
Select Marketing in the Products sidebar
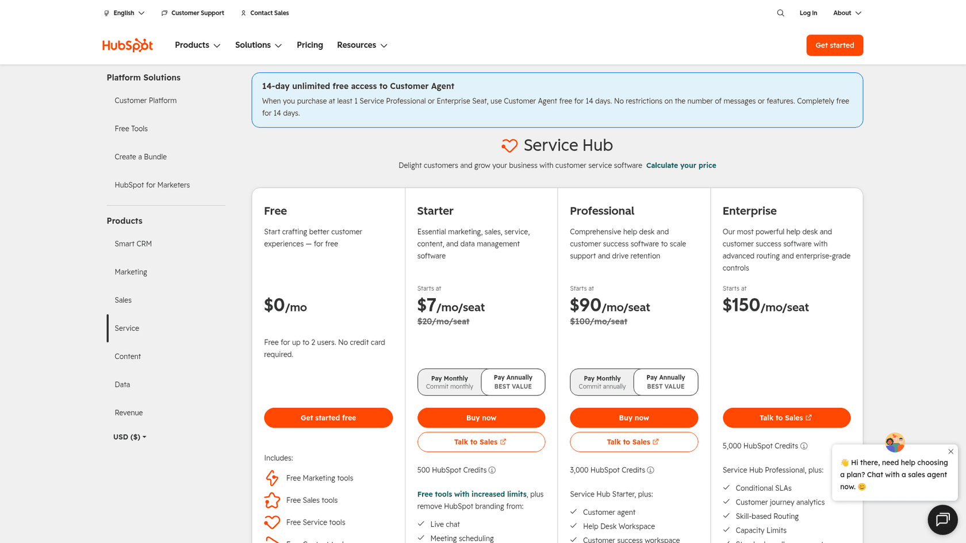[131, 272]
